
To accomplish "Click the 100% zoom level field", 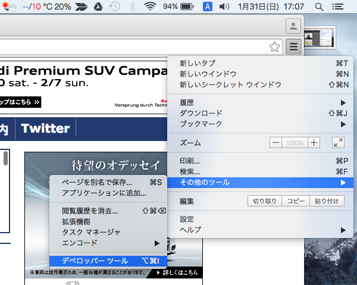I will [295, 143].
